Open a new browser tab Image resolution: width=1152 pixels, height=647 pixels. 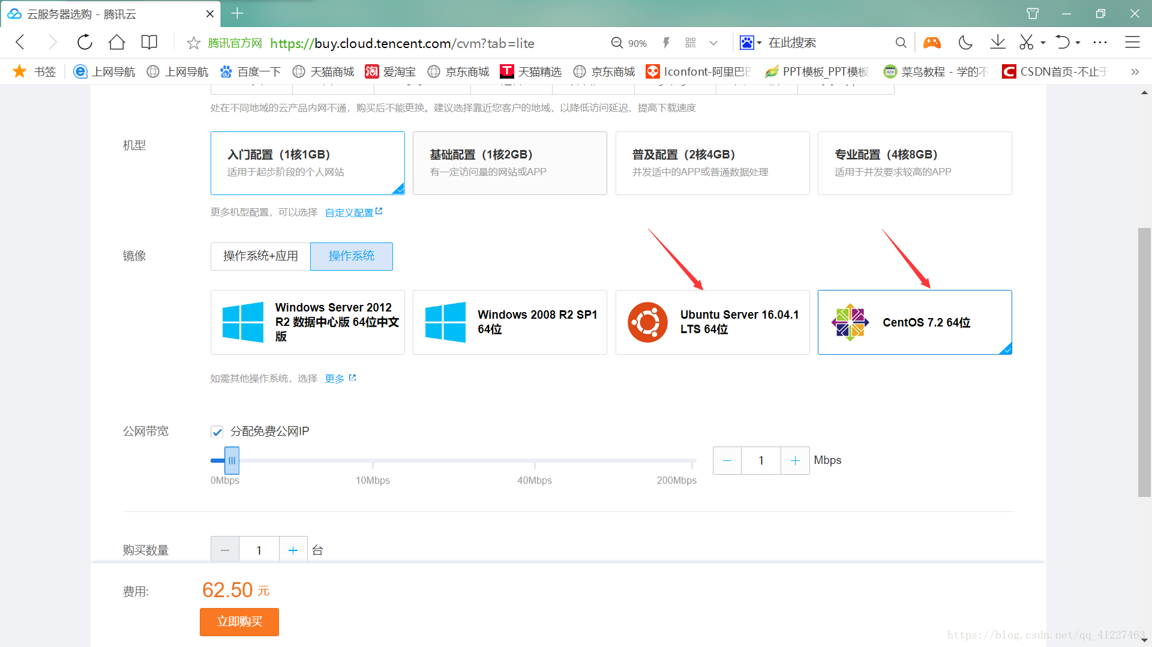pos(237,13)
